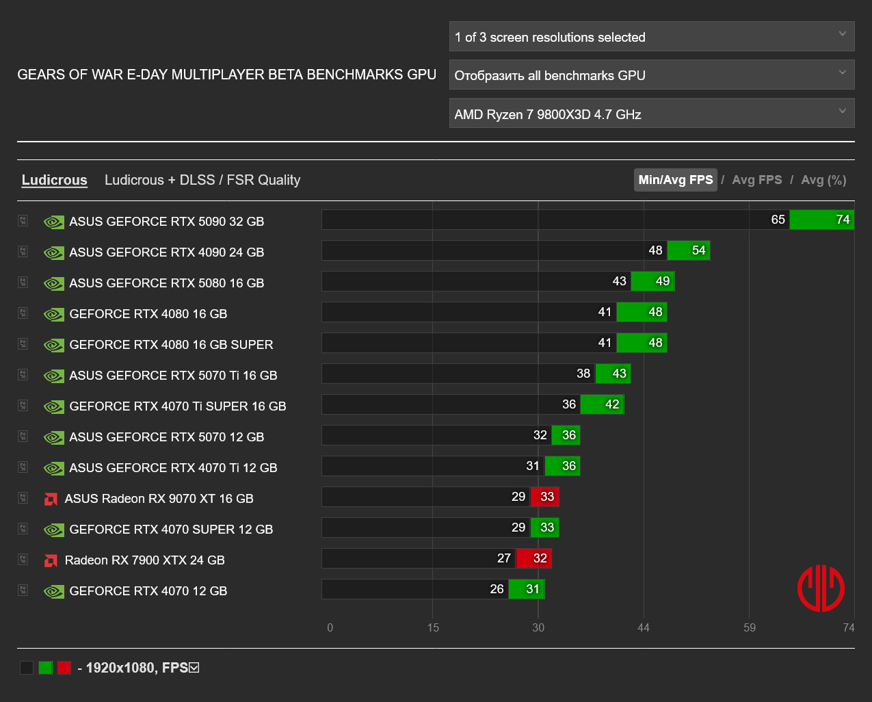Click the NVIDIA logo beside ASUS GEFORCE RTX 5090
Image resolution: width=872 pixels, height=702 pixels.
point(54,222)
